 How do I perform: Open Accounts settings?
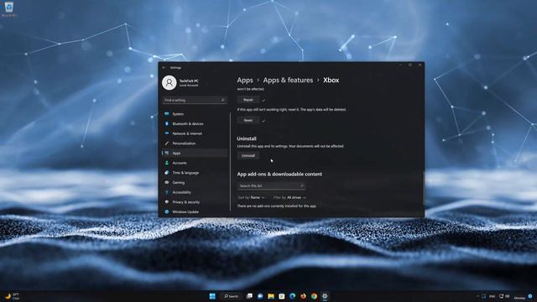(195, 163)
